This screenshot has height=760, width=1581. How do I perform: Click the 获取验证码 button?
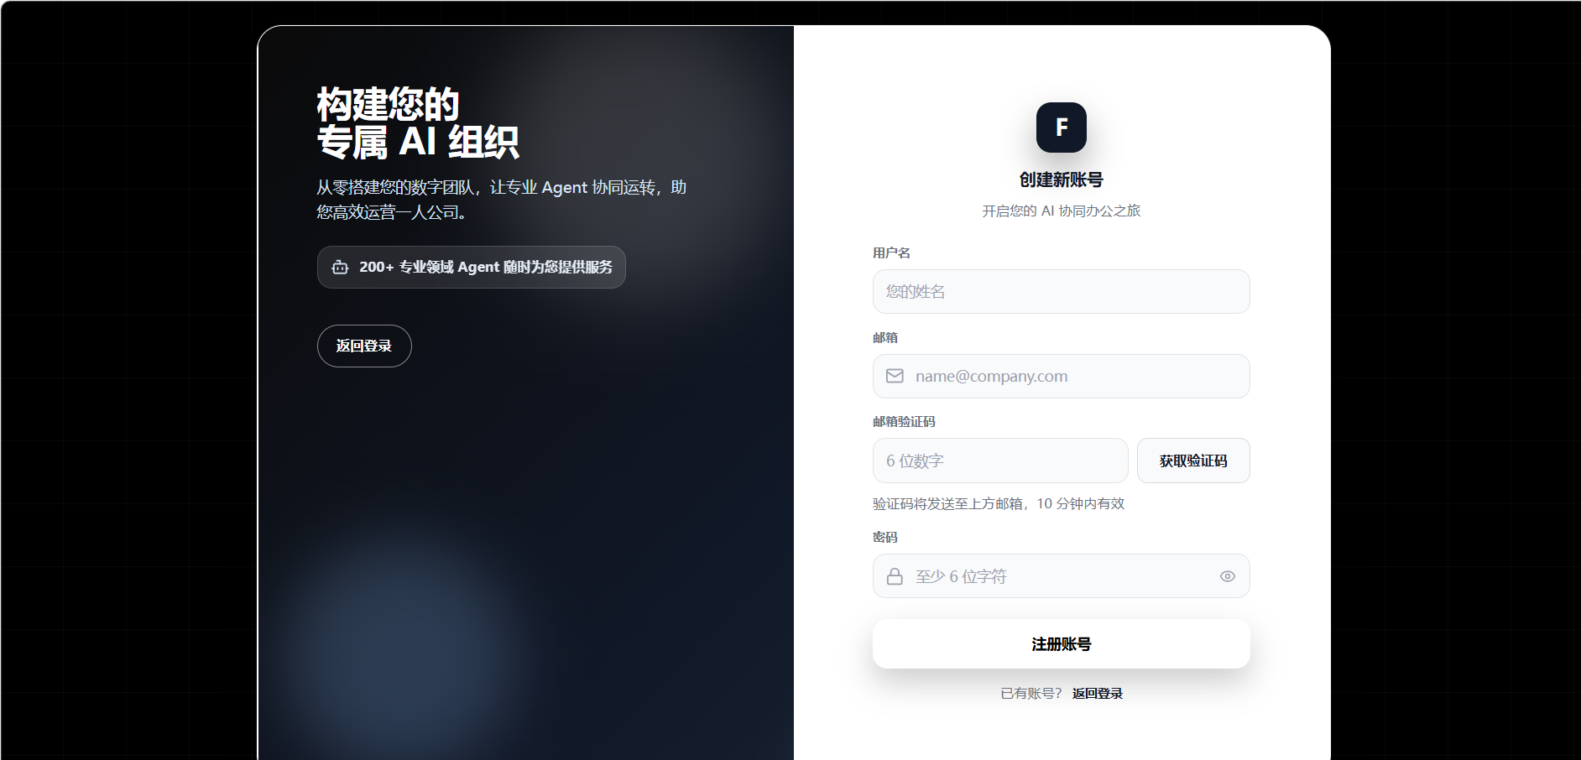coord(1193,461)
